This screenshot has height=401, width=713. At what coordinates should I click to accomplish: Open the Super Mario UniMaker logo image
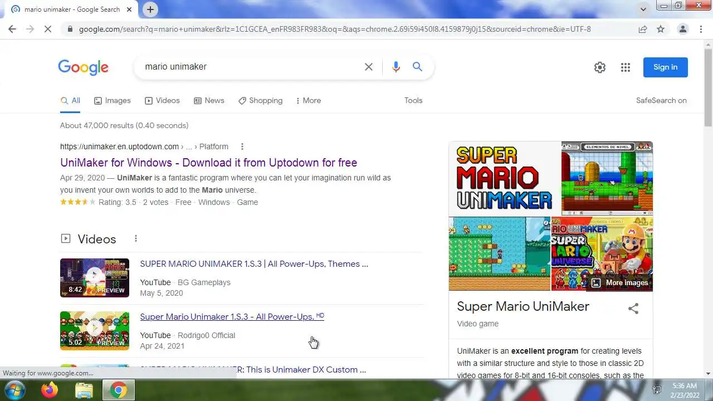coord(505,178)
